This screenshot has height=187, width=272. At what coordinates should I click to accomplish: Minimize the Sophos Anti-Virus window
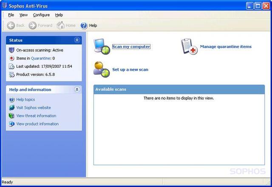pos(249,6)
